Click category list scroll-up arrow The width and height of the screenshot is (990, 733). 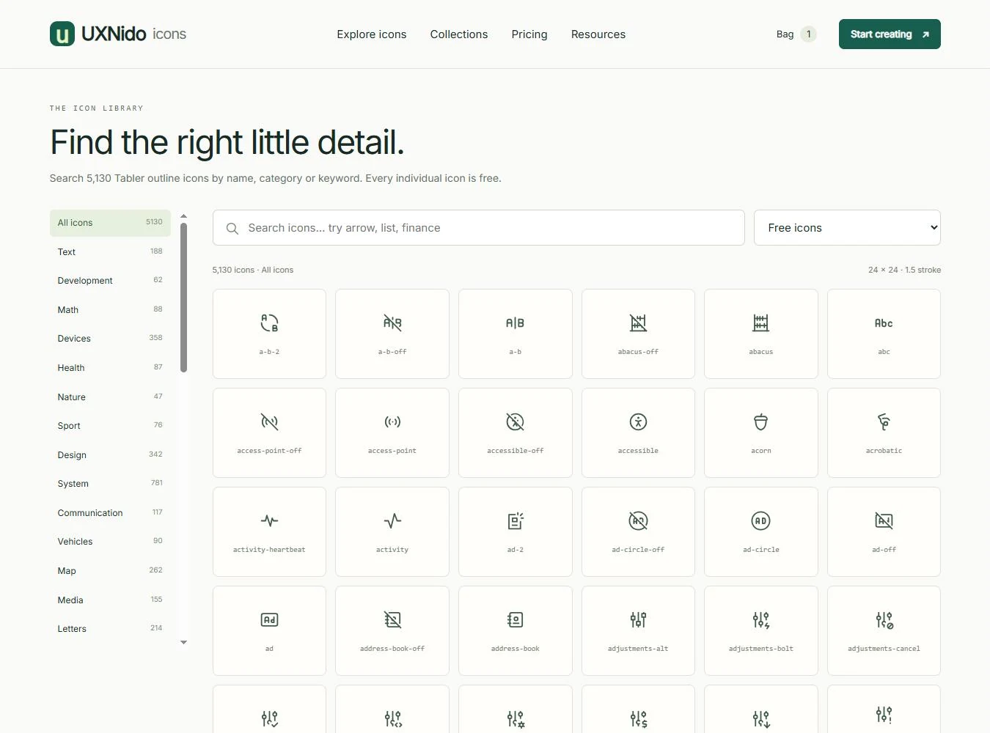(x=183, y=216)
